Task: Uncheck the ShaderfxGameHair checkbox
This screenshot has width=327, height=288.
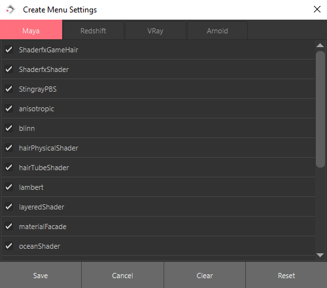Action: [x=9, y=50]
